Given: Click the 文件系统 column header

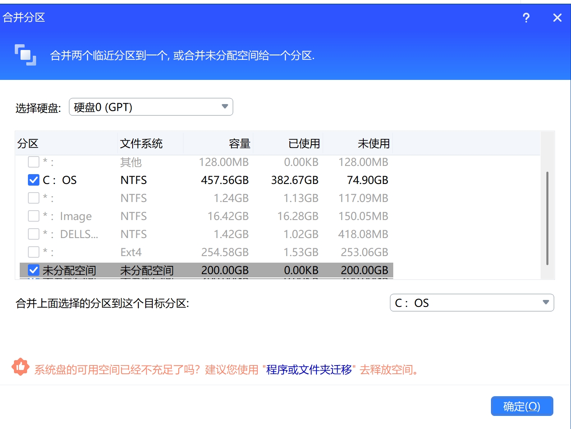Looking at the screenshot, I should [x=141, y=143].
